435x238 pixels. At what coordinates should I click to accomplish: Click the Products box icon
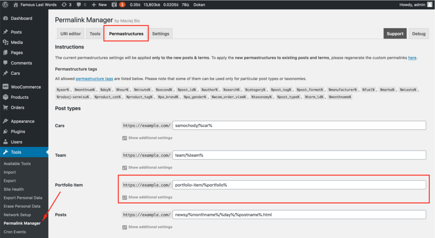(5, 97)
